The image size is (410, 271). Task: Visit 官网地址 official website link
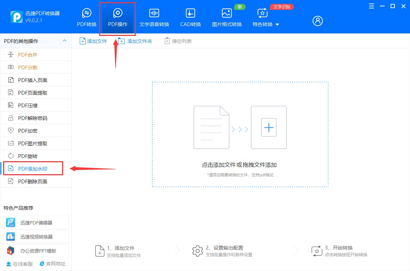coord(53,263)
